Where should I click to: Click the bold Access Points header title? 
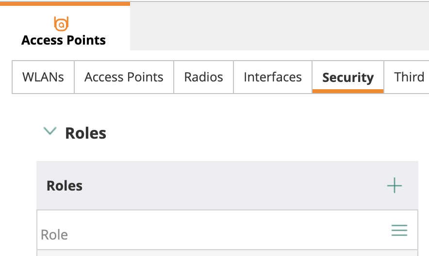click(x=64, y=40)
